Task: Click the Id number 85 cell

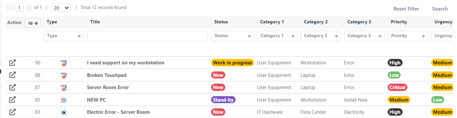Action: (x=38, y=100)
